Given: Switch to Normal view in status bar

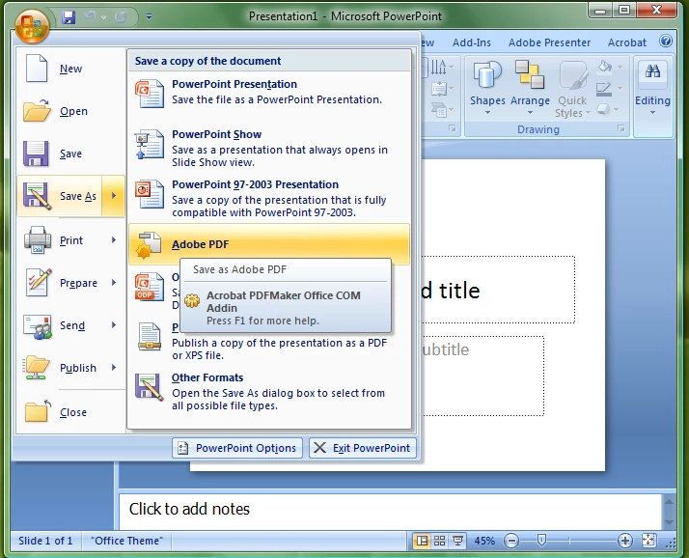Looking at the screenshot, I should [x=422, y=541].
